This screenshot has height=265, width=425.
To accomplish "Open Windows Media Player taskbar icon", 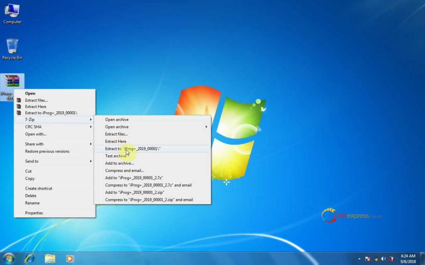I will point(70,259).
